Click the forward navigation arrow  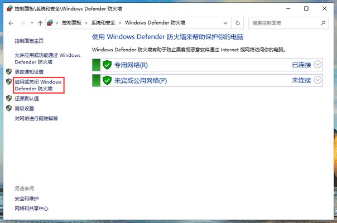(x=22, y=23)
